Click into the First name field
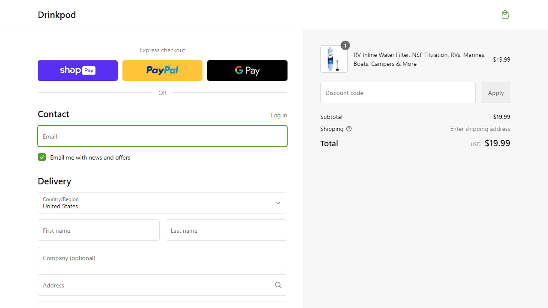The height and width of the screenshot is (308, 548). pos(98,230)
